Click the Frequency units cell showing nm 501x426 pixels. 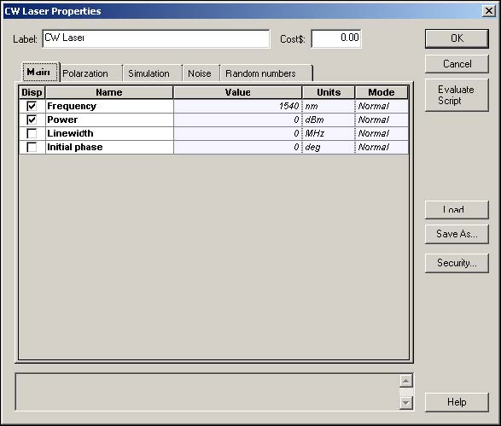pyautogui.click(x=329, y=106)
